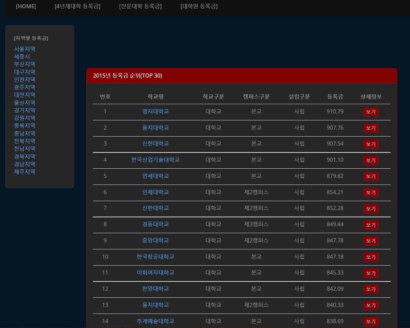The width and height of the screenshot is (410, 328).
Task: Click the 등록금 column header
Action: point(335,97)
